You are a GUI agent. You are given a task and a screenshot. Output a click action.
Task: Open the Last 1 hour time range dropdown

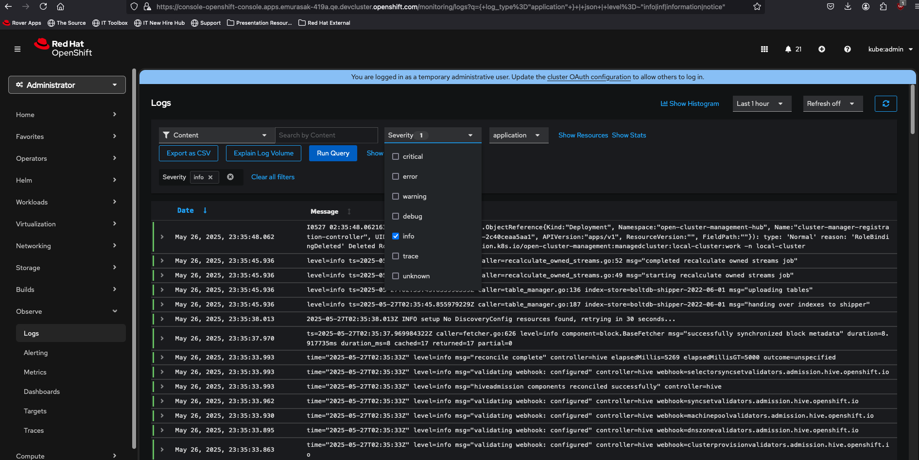761,103
